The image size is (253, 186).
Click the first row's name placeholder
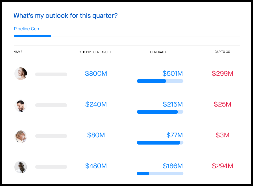point(51,74)
